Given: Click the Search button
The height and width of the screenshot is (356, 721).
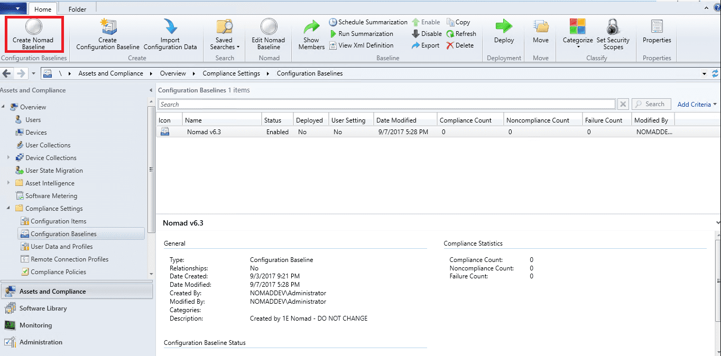Looking at the screenshot, I should 651,104.
